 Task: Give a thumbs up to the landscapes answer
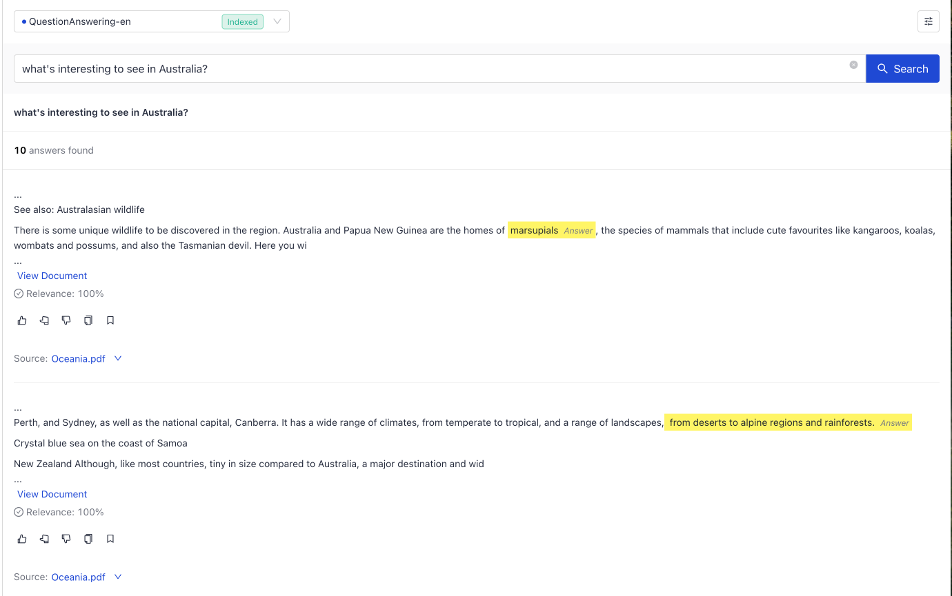coord(21,538)
